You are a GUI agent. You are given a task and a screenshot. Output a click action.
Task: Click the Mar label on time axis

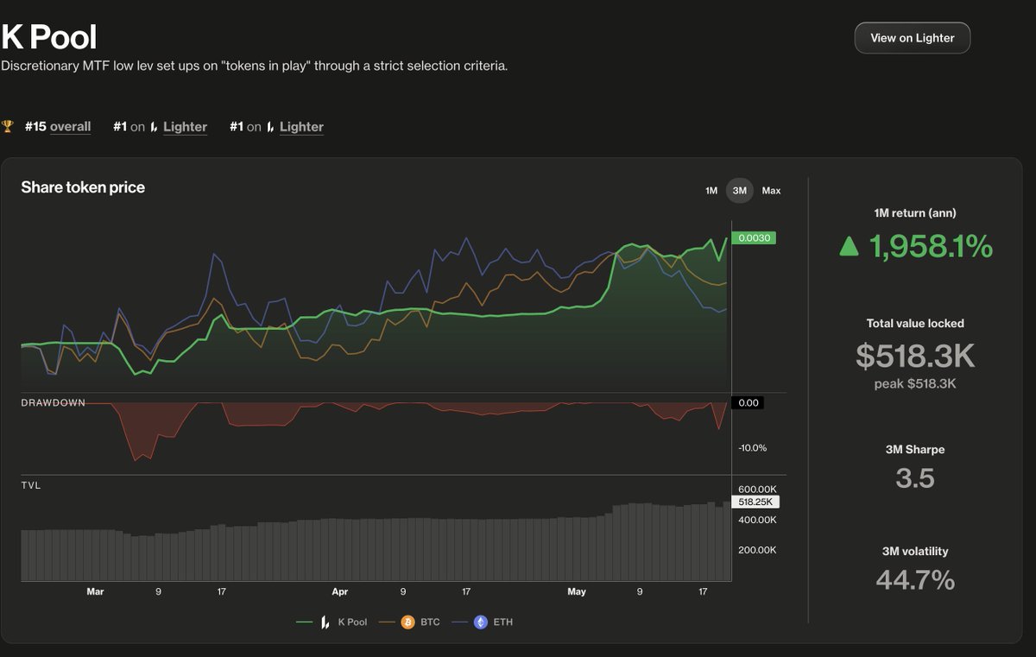tap(95, 591)
